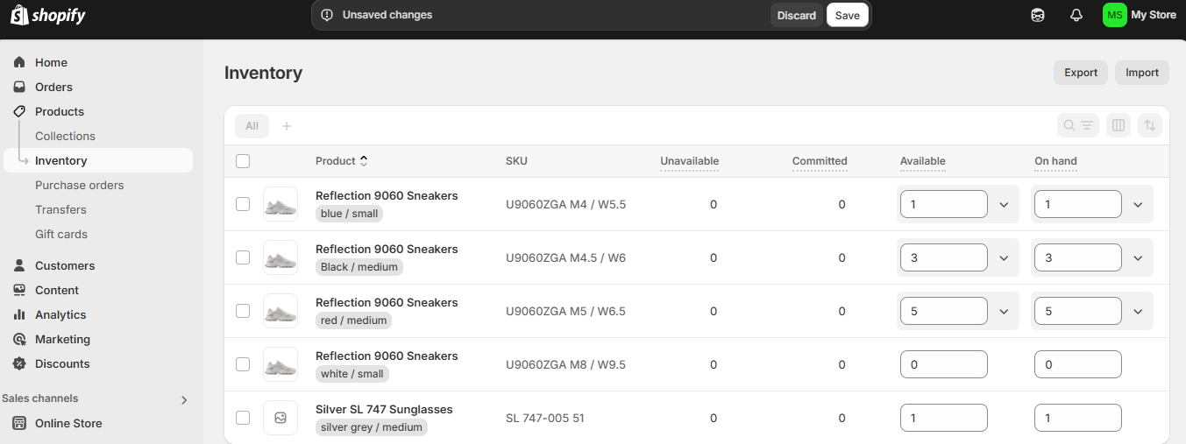Image resolution: width=1186 pixels, height=444 pixels.
Task: Expand Available dropdown for blue / small
Action: click(x=1004, y=204)
